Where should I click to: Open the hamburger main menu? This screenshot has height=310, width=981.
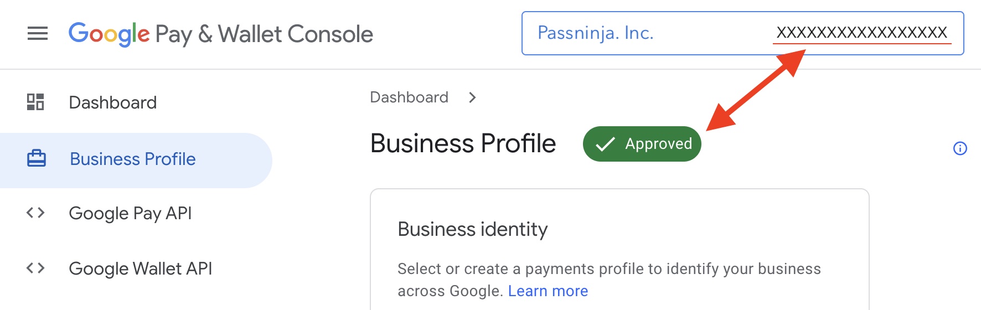coord(38,34)
